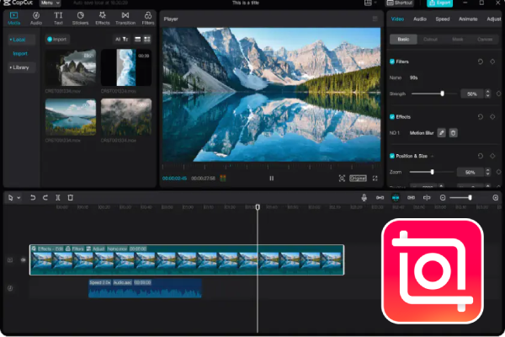Click the Export button
This screenshot has height=337, width=505.
point(439,3)
